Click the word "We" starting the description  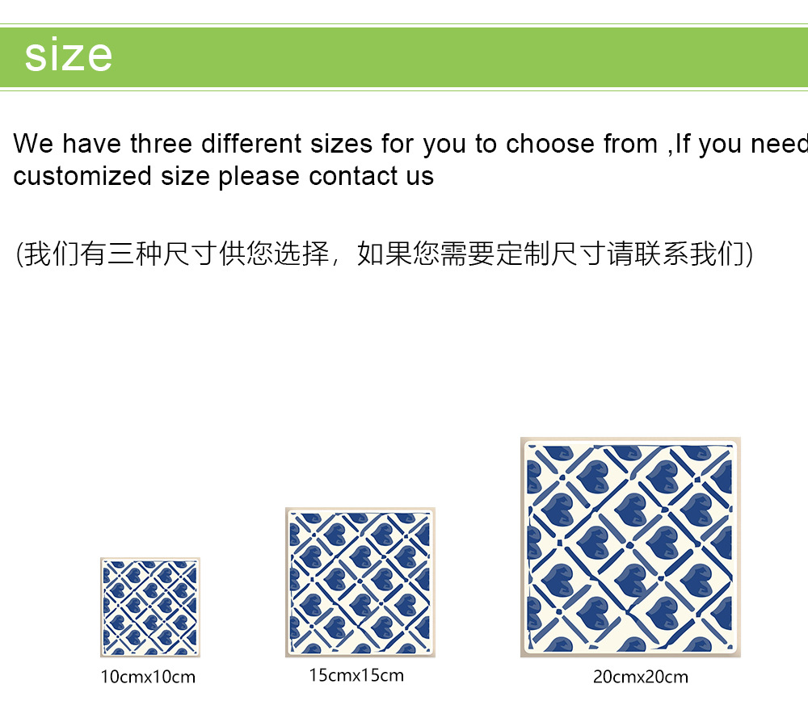tap(33, 143)
